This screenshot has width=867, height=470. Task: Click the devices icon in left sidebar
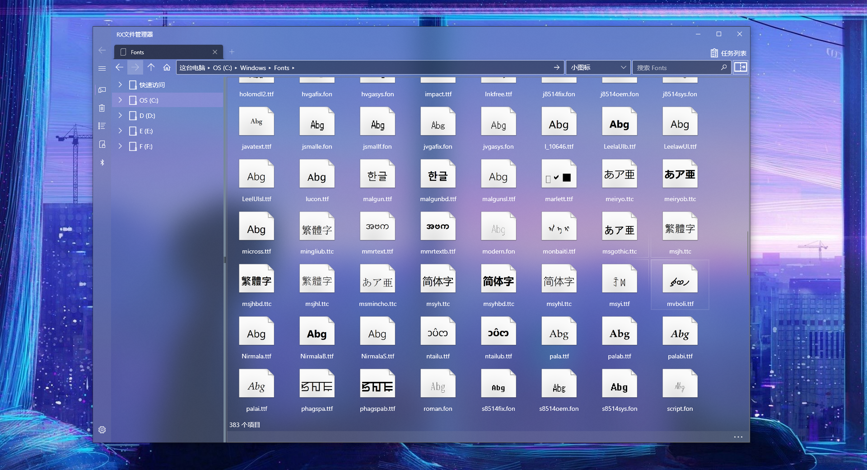[102, 90]
